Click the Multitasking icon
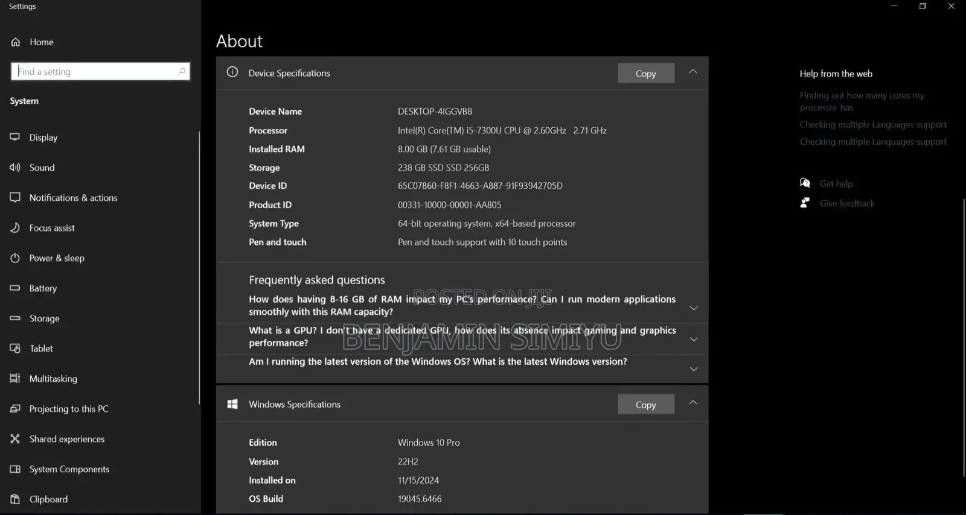966x515 pixels. click(15, 378)
